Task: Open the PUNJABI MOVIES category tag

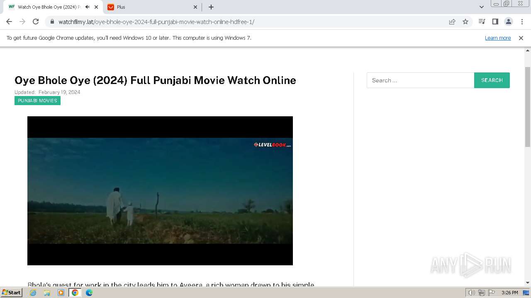Action: point(37,101)
